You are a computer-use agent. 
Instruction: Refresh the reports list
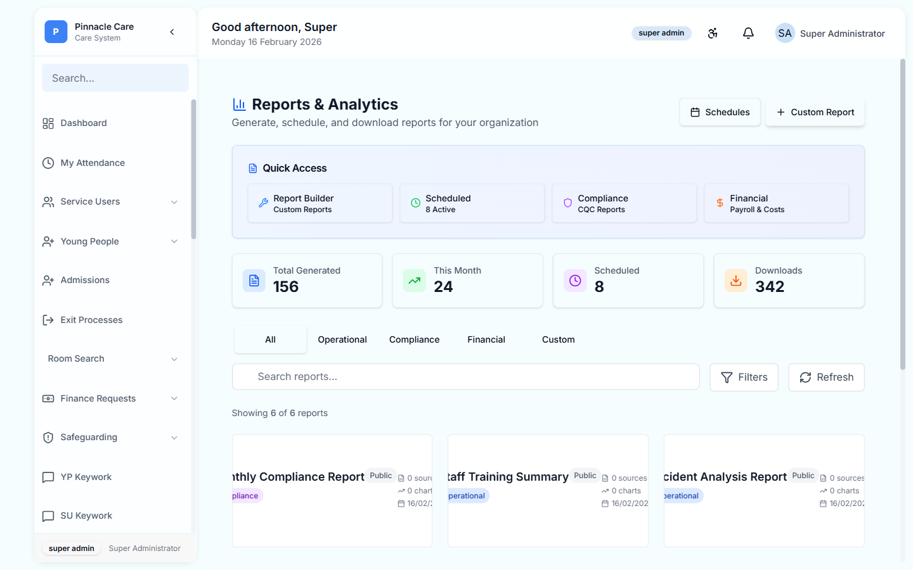[x=826, y=377]
